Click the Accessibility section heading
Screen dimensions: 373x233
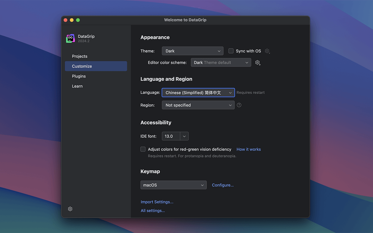point(156,122)
